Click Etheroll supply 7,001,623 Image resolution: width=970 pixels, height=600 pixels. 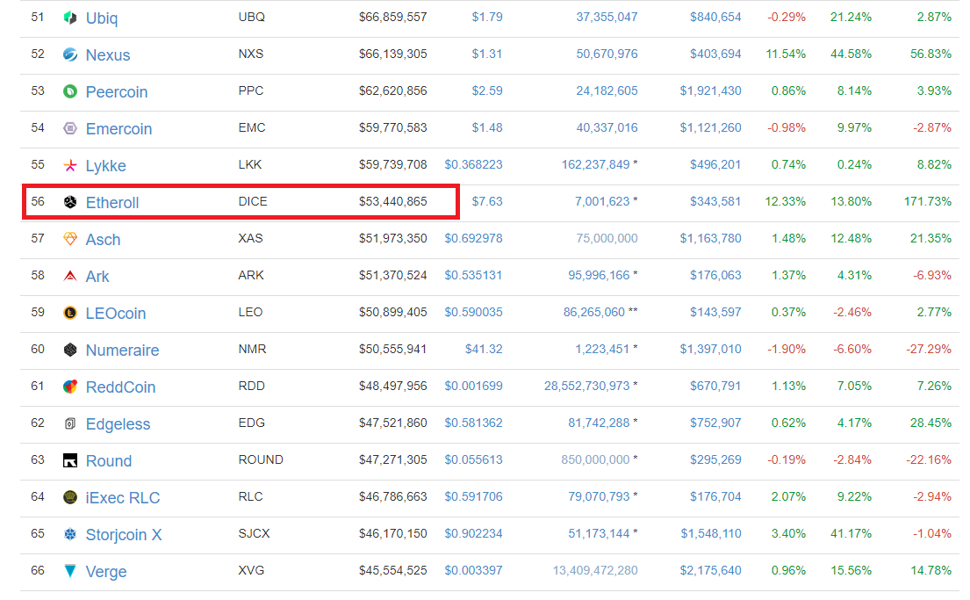pos(602,201)
